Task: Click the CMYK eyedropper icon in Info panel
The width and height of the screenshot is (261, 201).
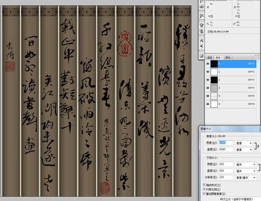Action: point(235,7)
